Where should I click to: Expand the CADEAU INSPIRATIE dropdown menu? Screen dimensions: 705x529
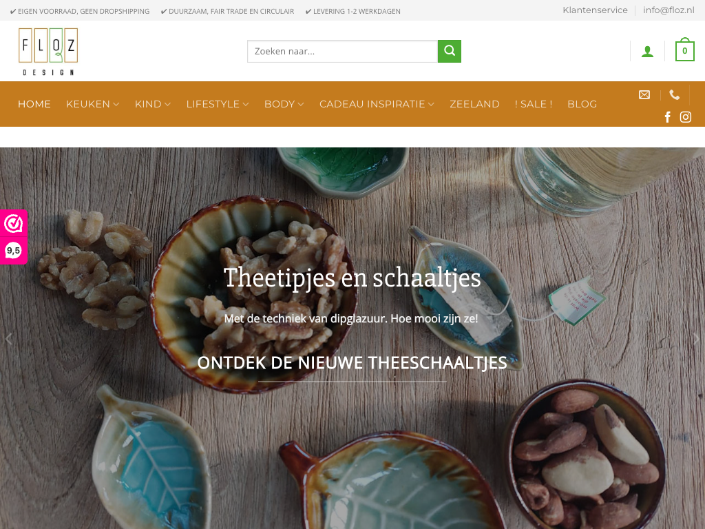tap(377, 104)
